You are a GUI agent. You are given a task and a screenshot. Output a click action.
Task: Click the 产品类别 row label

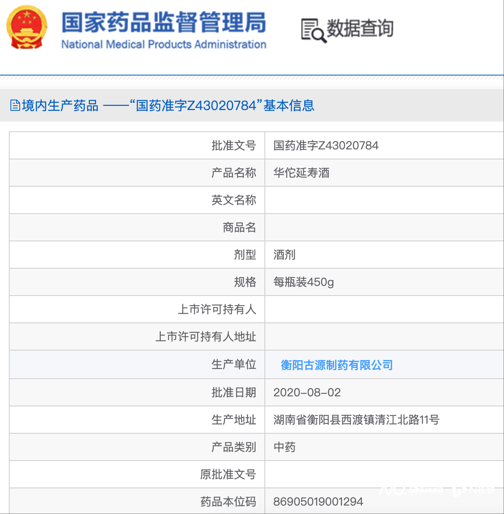(234, 447)
